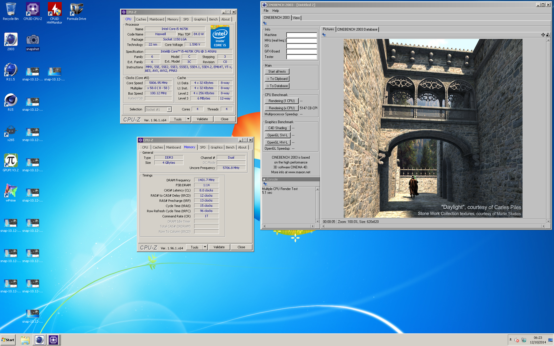Click the move/pan icon in Pictures panel
Viewport: 554px width, 346px height.
tap(543, 35)
